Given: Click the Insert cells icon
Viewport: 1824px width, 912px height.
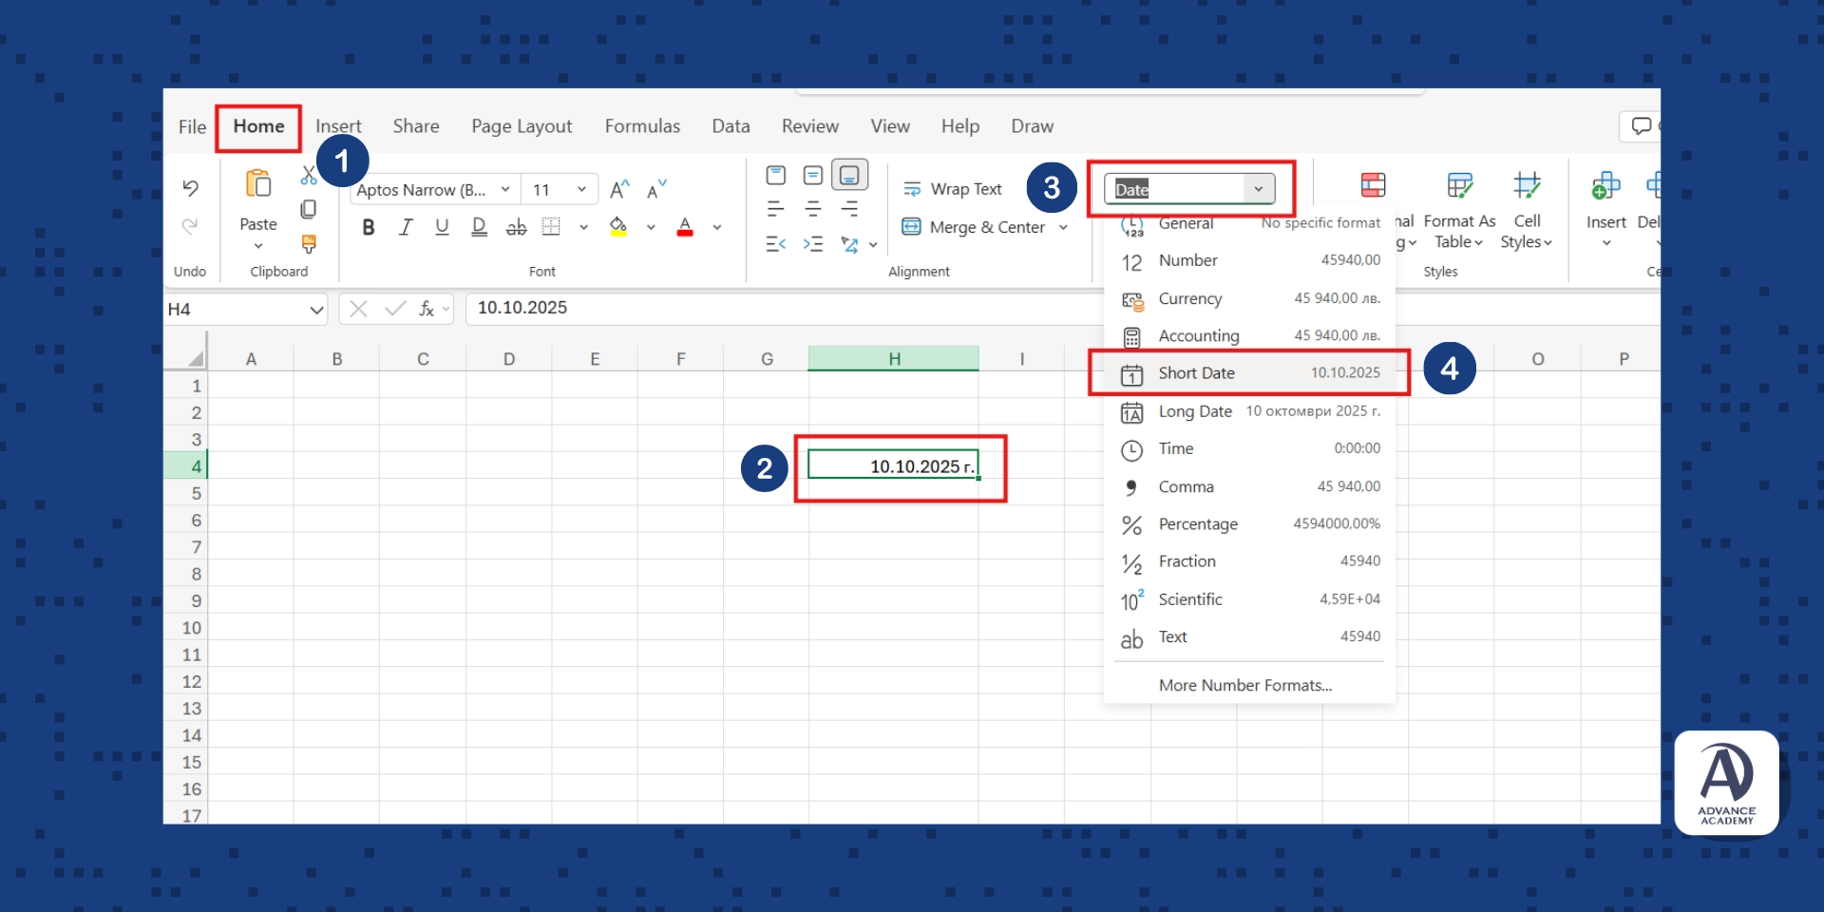Looking at the screenshot, I should (x=1605, y=184).
